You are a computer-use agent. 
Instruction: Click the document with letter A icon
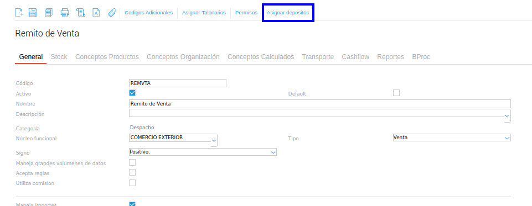[96, 13]
